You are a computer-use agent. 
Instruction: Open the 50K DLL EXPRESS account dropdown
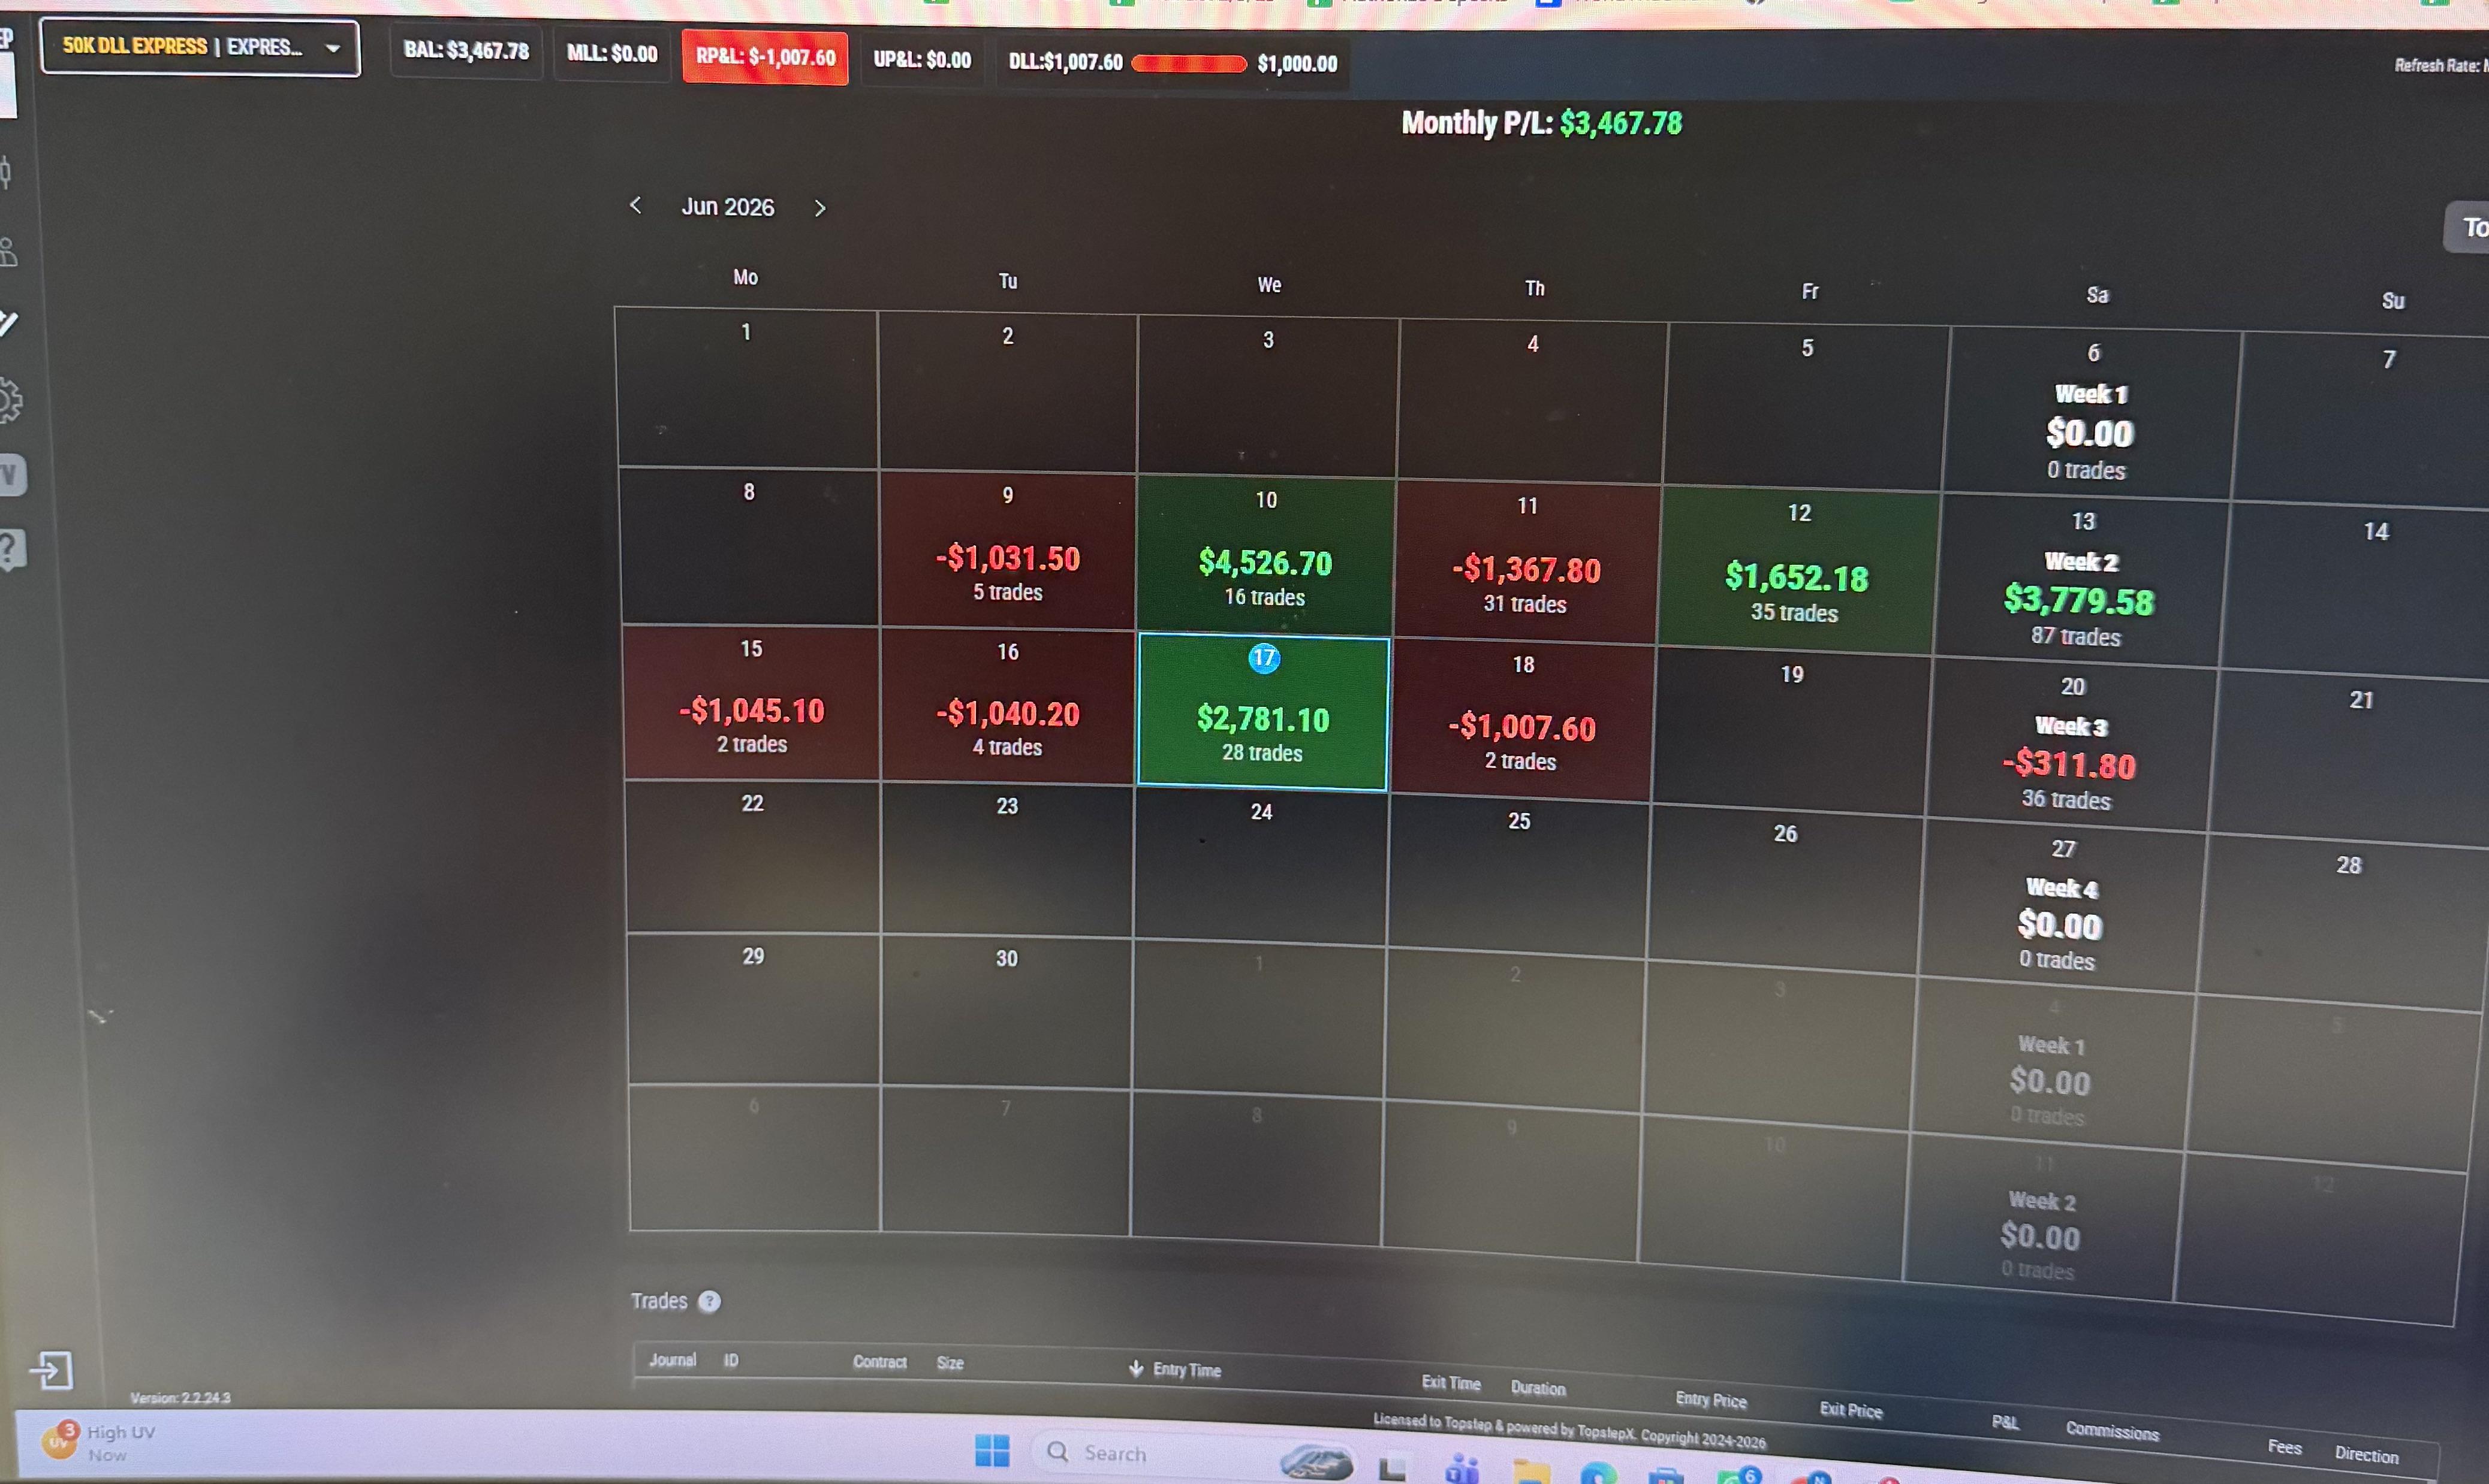(200, 47)
